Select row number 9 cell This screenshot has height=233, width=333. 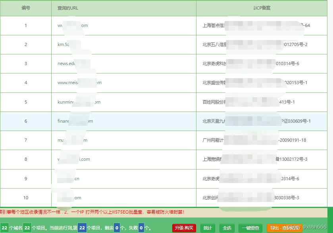[x=26, y=179]
